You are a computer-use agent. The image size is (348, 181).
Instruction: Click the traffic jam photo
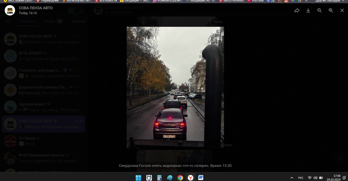pos(175,88)
